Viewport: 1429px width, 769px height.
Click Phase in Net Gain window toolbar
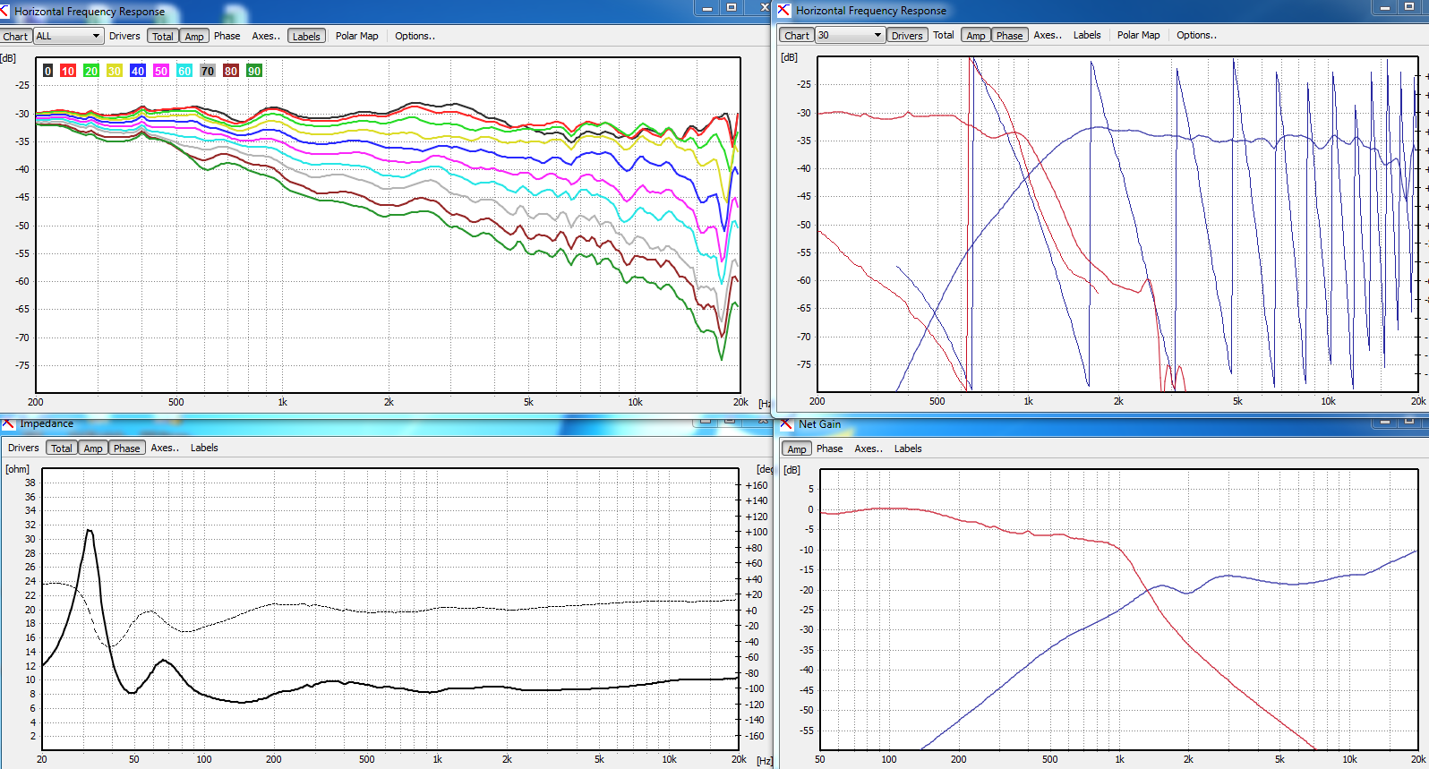(829, 449)
